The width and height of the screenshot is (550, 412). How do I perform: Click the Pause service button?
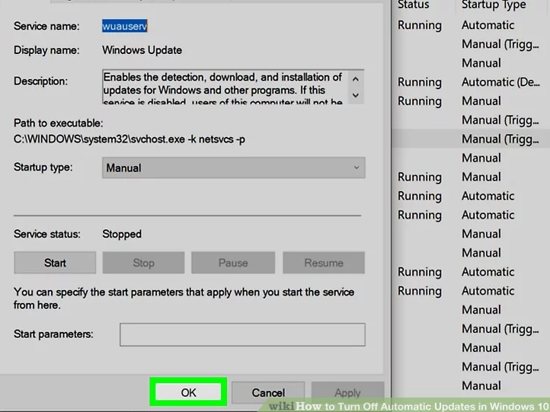pyautogui.click(x=232, y=263)
